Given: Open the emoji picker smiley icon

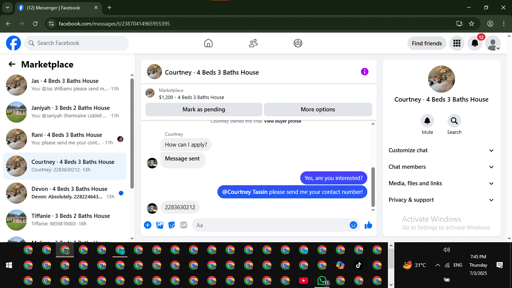Looking at the screenshot, I should pyautogui.click(x=353, y=225).
